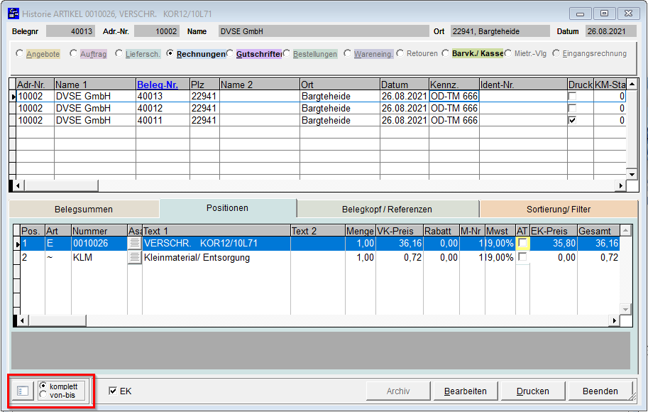Open the Belegkopf / Referenzen tab
Screen dimensions: 648x412
[x=388, y=210]
